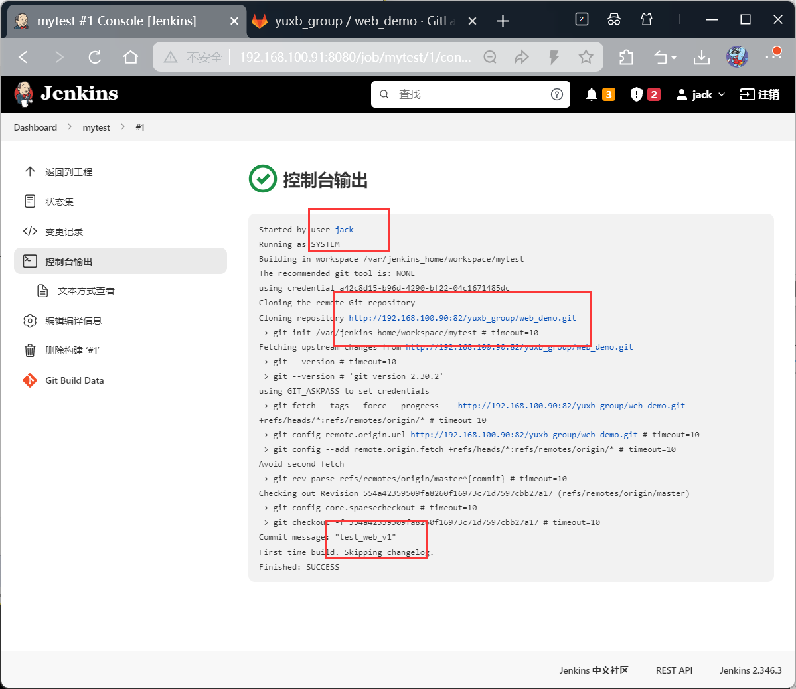
Task: Open the notifications bell icon
Action: [x=591, y=94]
